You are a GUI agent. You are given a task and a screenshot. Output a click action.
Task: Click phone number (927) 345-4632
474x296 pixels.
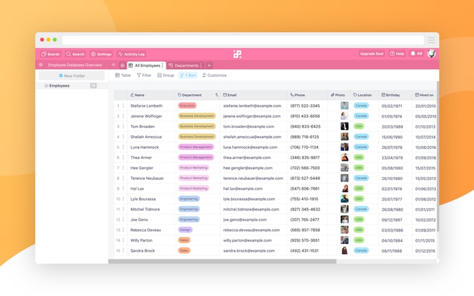(305, 210)
